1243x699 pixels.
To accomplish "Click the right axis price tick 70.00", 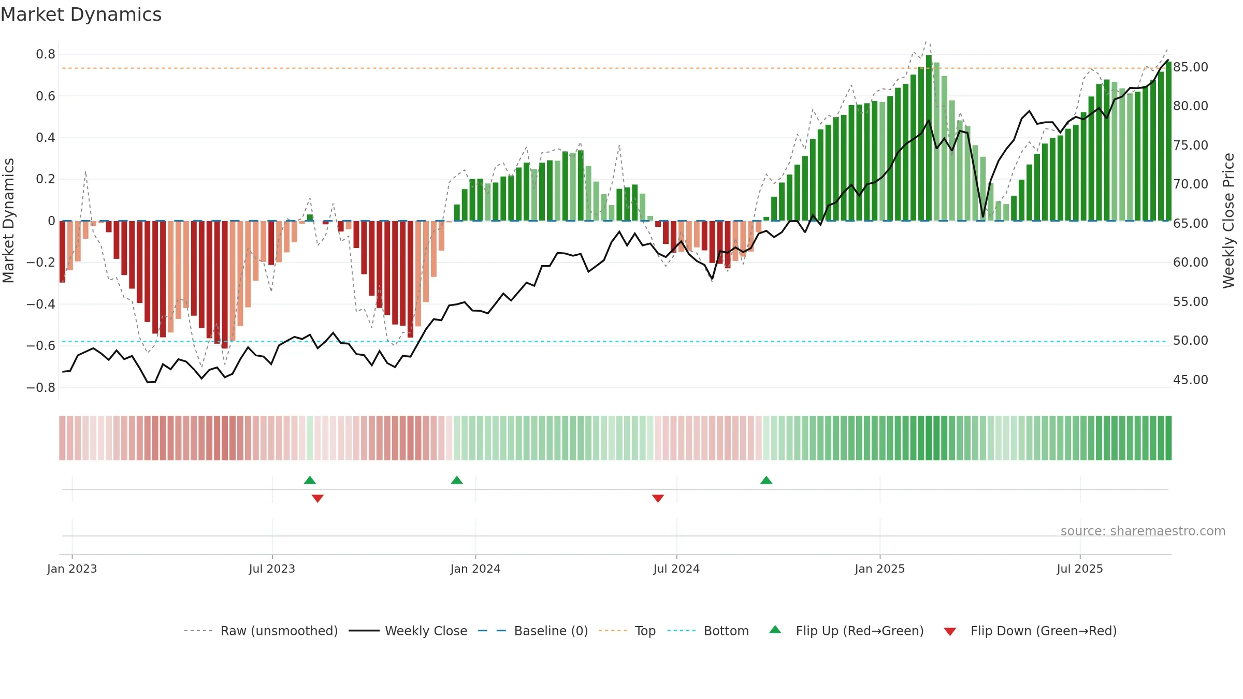I will (x=1191, y=184).
